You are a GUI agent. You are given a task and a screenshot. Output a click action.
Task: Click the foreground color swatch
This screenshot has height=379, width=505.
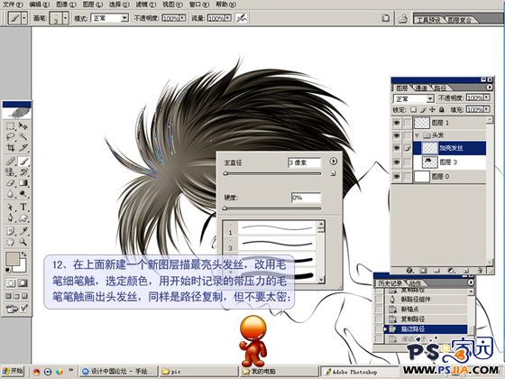tap(13, 258)
